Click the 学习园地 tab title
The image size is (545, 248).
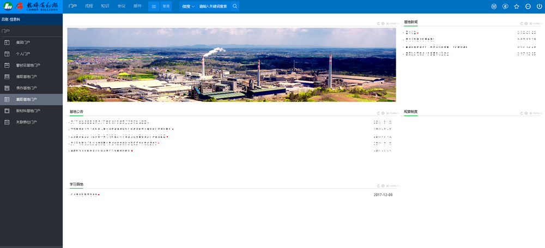click(76, 184)
